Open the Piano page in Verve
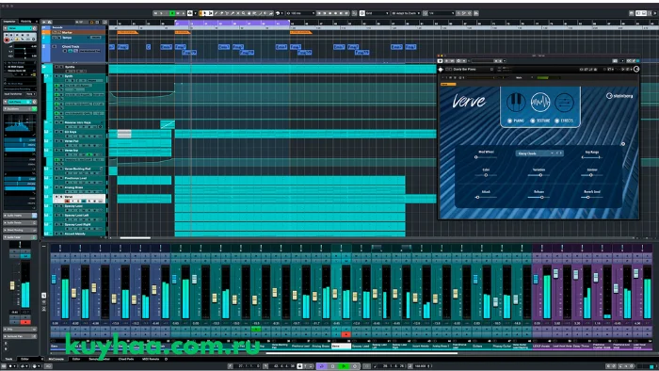Screen dimensions: 659x371 point(516,102)
